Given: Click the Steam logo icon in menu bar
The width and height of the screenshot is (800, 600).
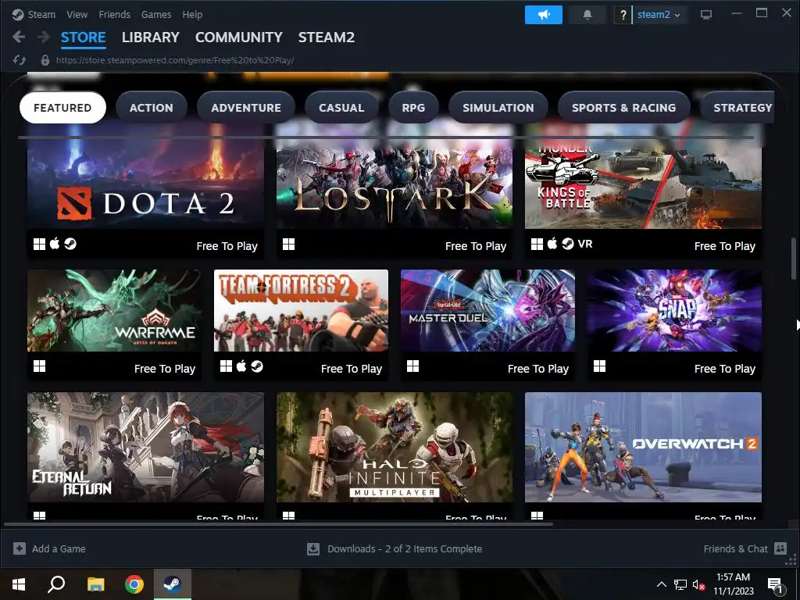Looking at the screenshot, I should [18, 15].
